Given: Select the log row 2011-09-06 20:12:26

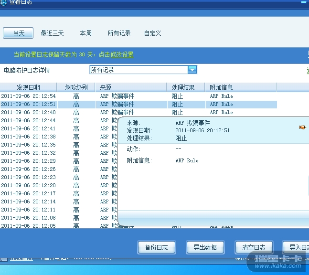Looking at the screenshot, I should pyautogui.click(x=59, y=169).
